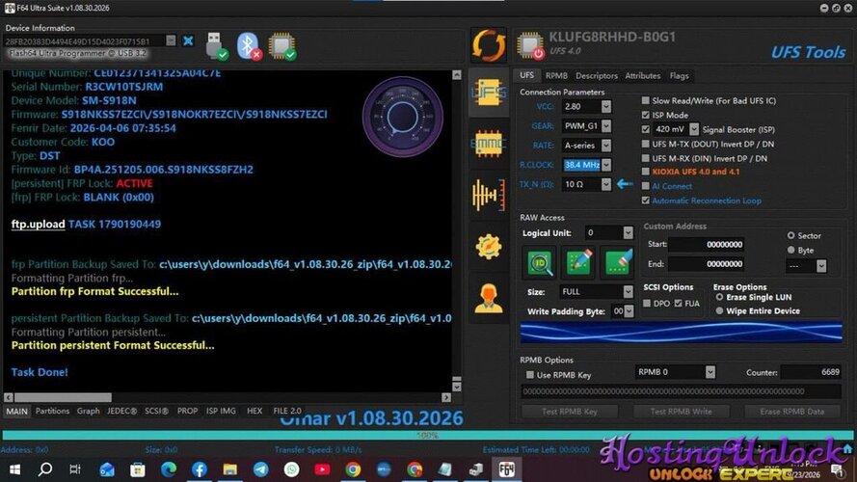The width and height of the screenshot is (857, 482).
Task: Open WhatsApp from the taskbar
Action: point(291,469)
